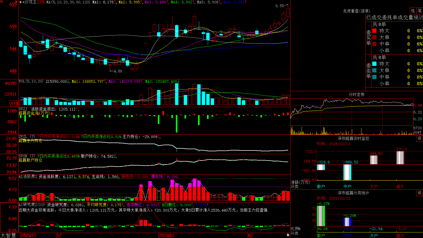This screenshot has width=423, height=238.
Task: Click 已成交委托单成交量统计 header
Action: (394, 17)
